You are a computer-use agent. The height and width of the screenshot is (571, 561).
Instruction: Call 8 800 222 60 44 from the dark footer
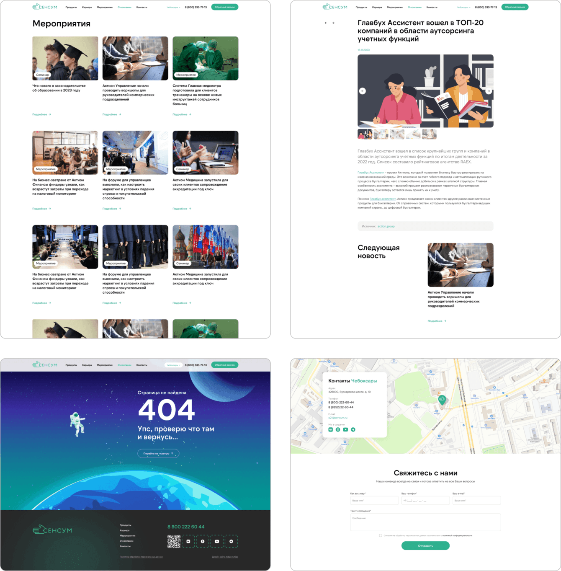[x=186, y=527]
